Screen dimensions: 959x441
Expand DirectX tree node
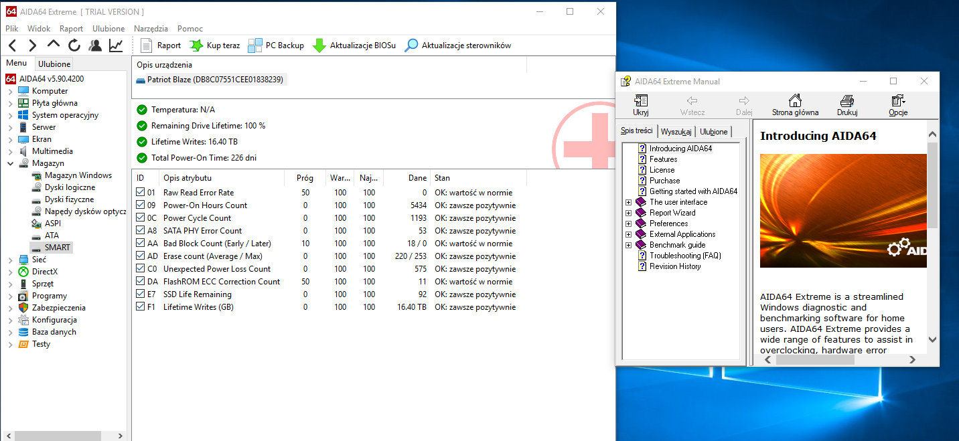pos(10,272)
